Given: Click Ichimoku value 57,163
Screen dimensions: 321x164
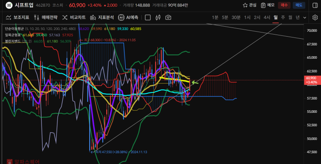Looking at the screenshot, I should 54,35.
